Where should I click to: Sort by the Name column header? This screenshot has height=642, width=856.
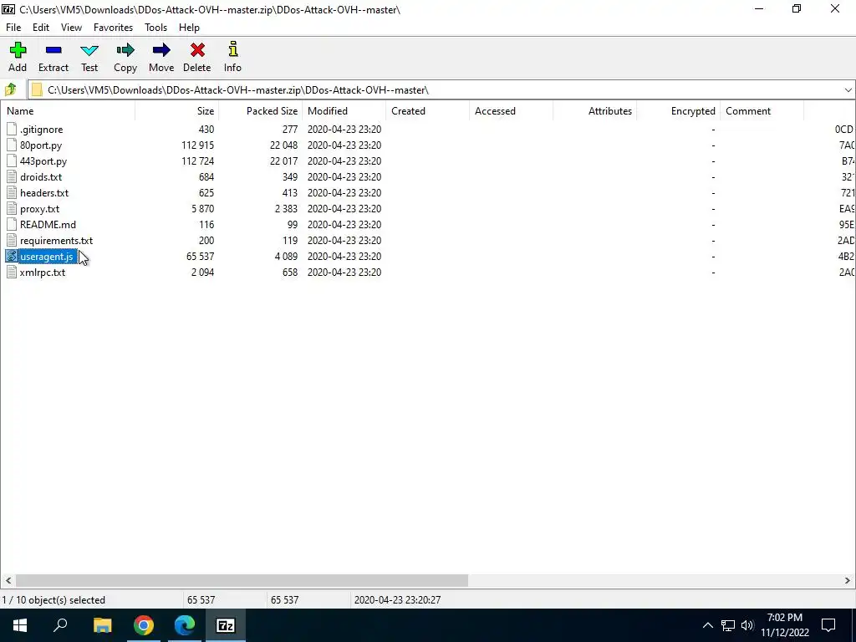point(68,111)
